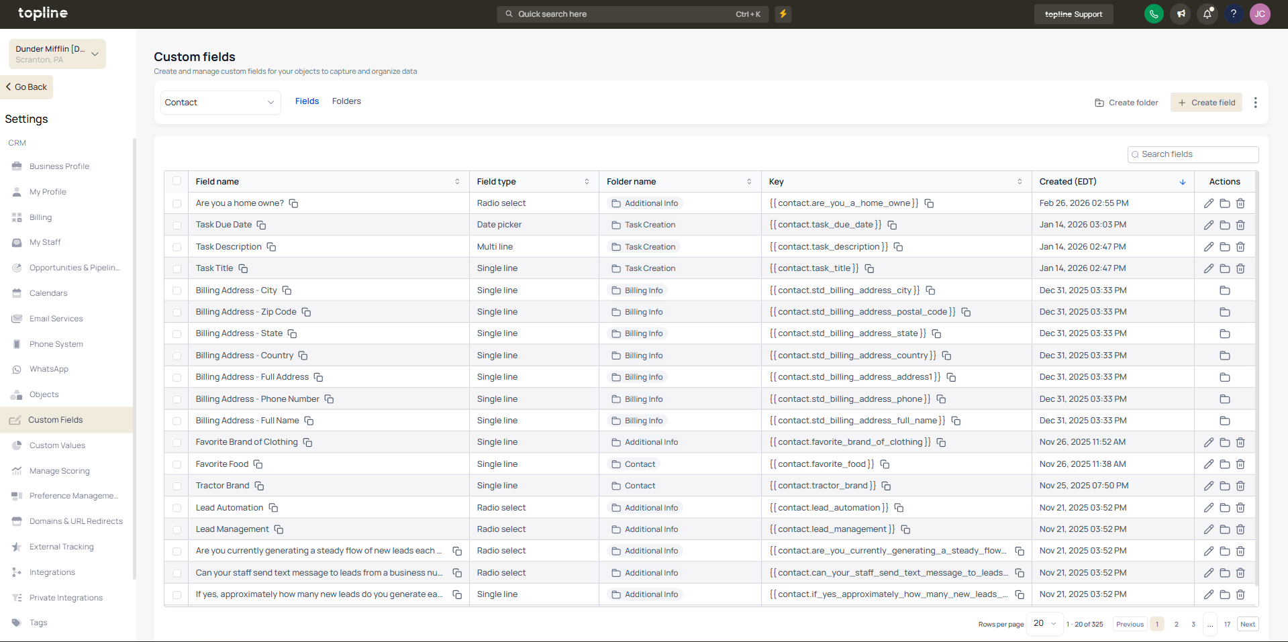
Task: Switch to the Folders tab
Action: (x=346, y=101)
